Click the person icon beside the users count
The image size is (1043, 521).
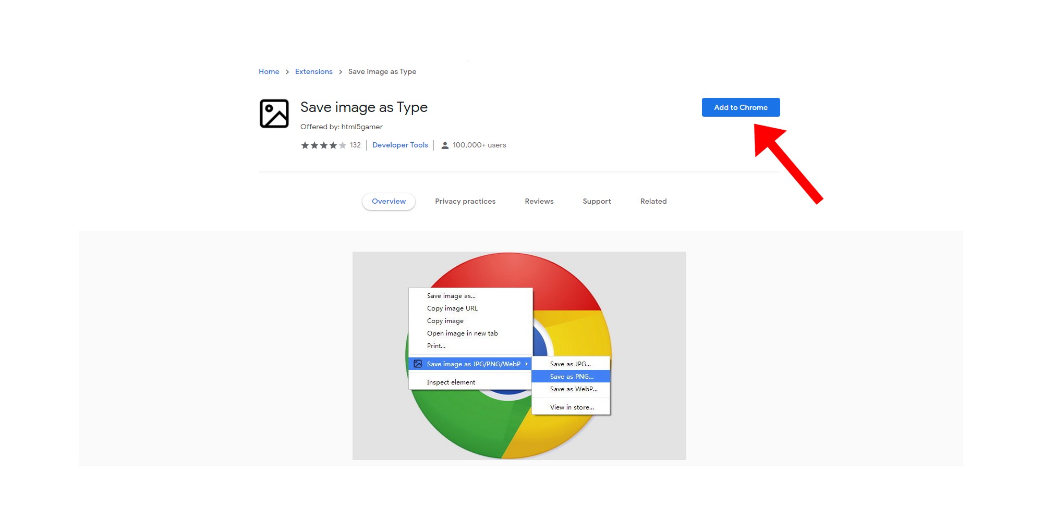(x=445, y=145)
